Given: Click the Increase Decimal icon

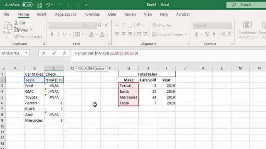Looking at the screenshot, I should point(223,34).
